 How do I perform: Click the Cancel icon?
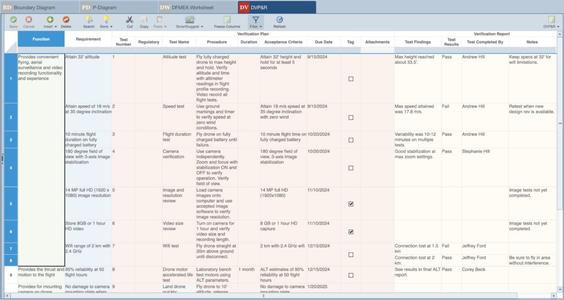29,20
